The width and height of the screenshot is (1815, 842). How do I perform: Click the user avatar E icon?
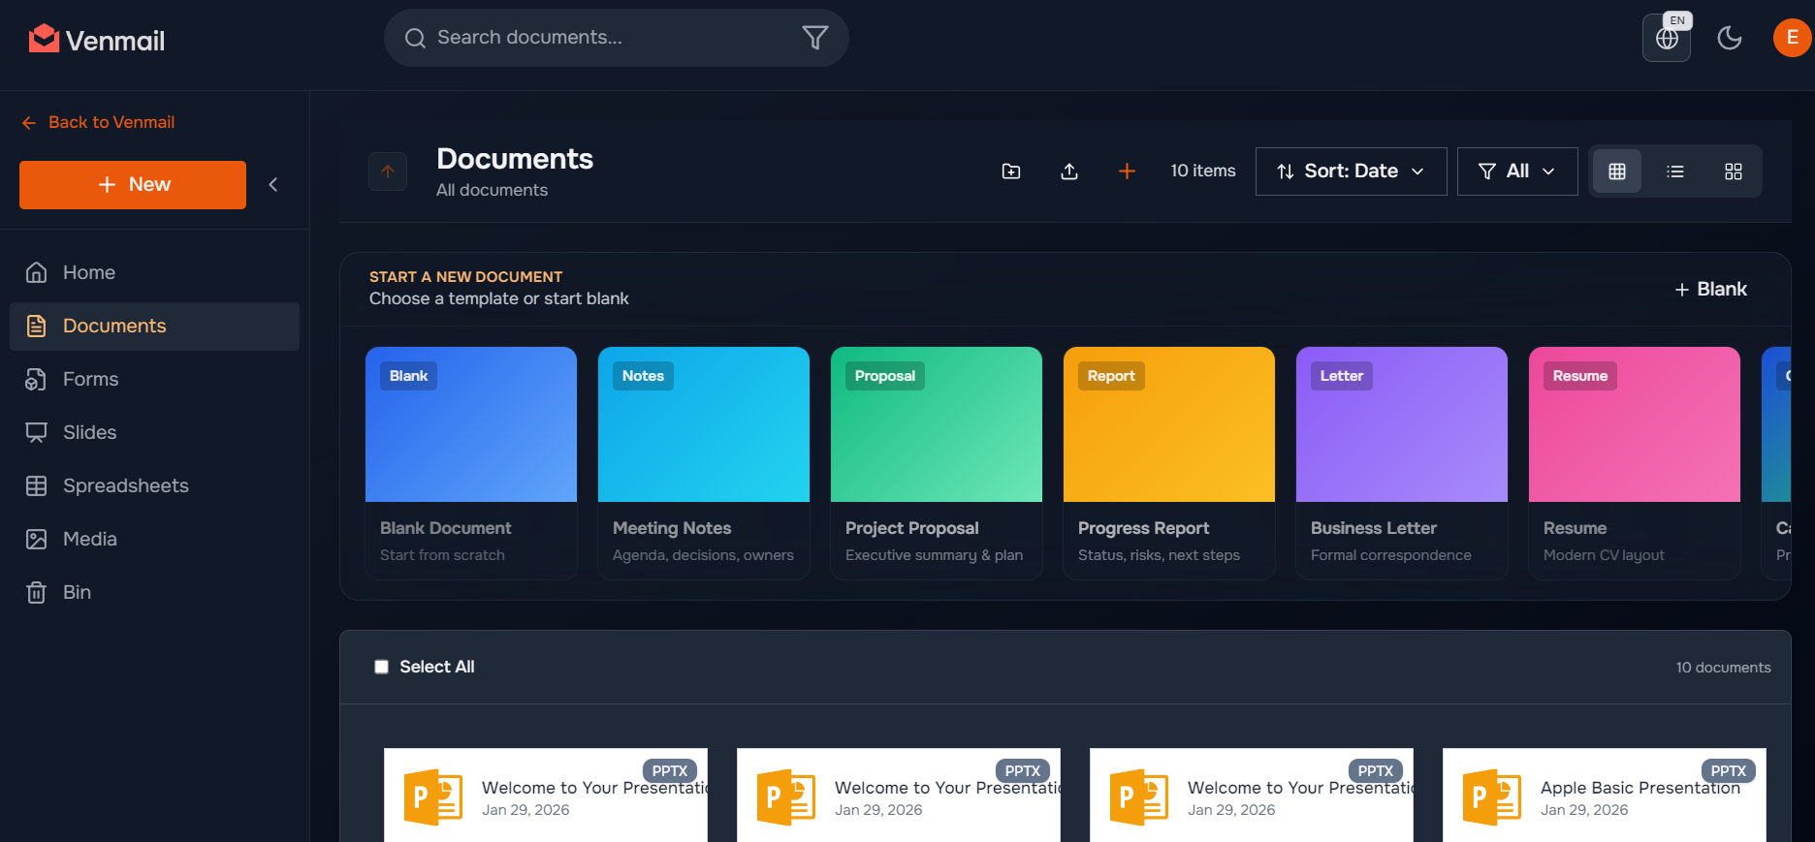pyautogui.click(x=1792, y=38)
